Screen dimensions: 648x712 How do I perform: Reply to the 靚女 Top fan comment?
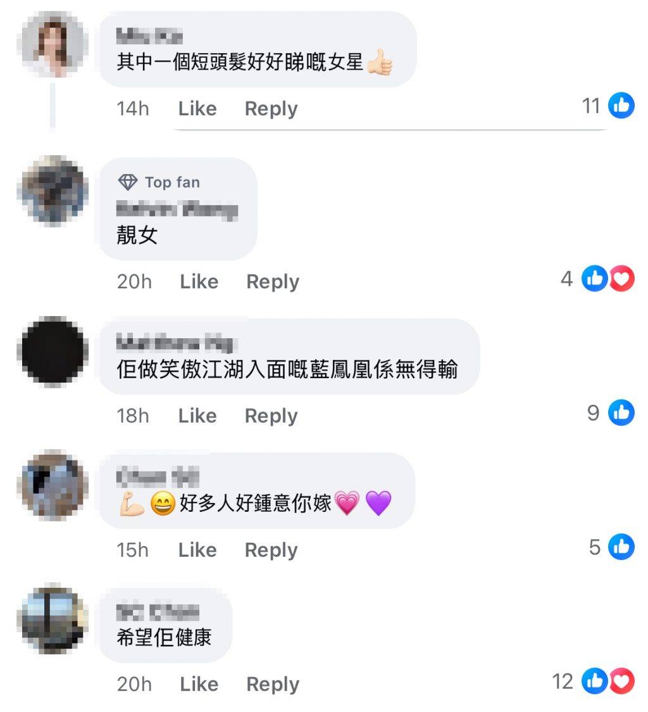coord(273,281)
